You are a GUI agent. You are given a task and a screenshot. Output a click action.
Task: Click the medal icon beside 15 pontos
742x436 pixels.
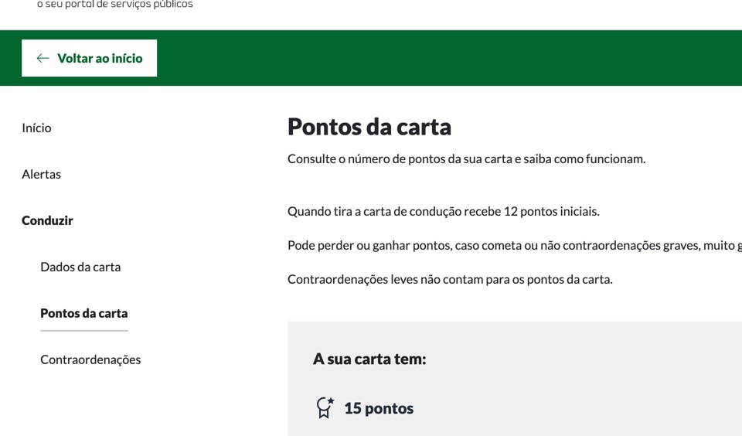coord(325,408)
